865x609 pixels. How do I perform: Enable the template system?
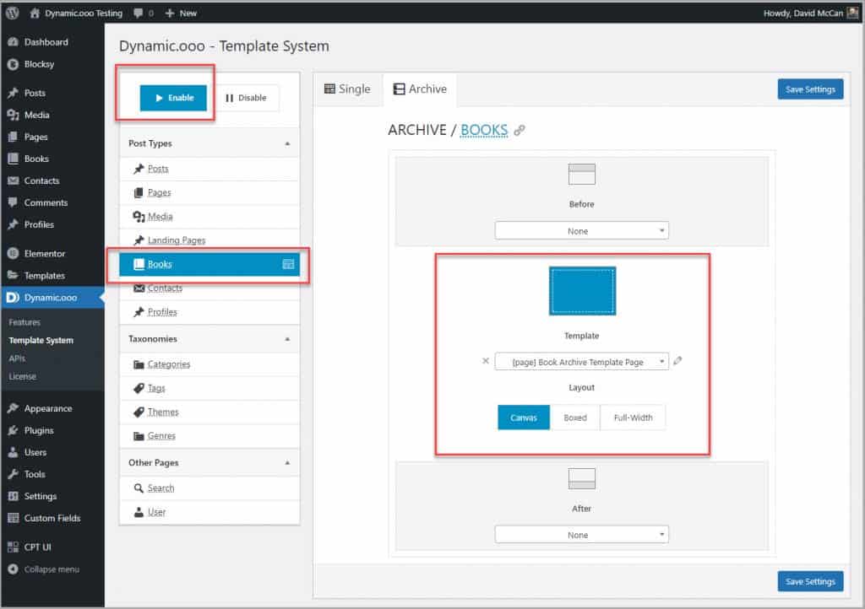(173, 98)
